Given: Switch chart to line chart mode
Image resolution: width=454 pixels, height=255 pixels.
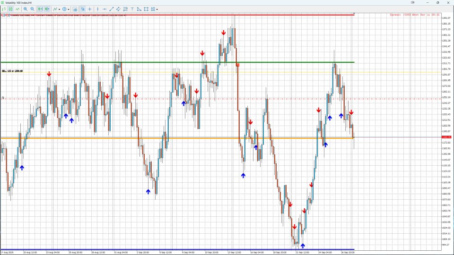Looking at the screenshot, I should pyautogui.click(x=17, y=9).
